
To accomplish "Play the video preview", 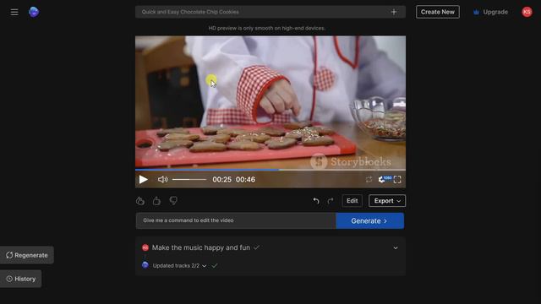I will click(x=143, y=179).
